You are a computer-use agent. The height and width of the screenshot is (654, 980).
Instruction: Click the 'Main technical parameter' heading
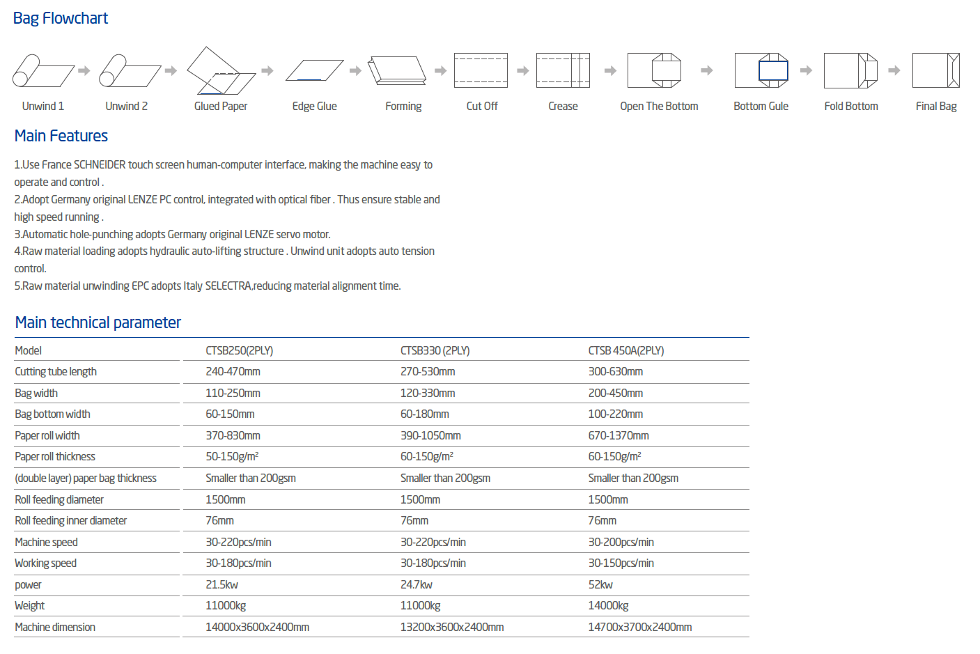click(x=98, y=322)
